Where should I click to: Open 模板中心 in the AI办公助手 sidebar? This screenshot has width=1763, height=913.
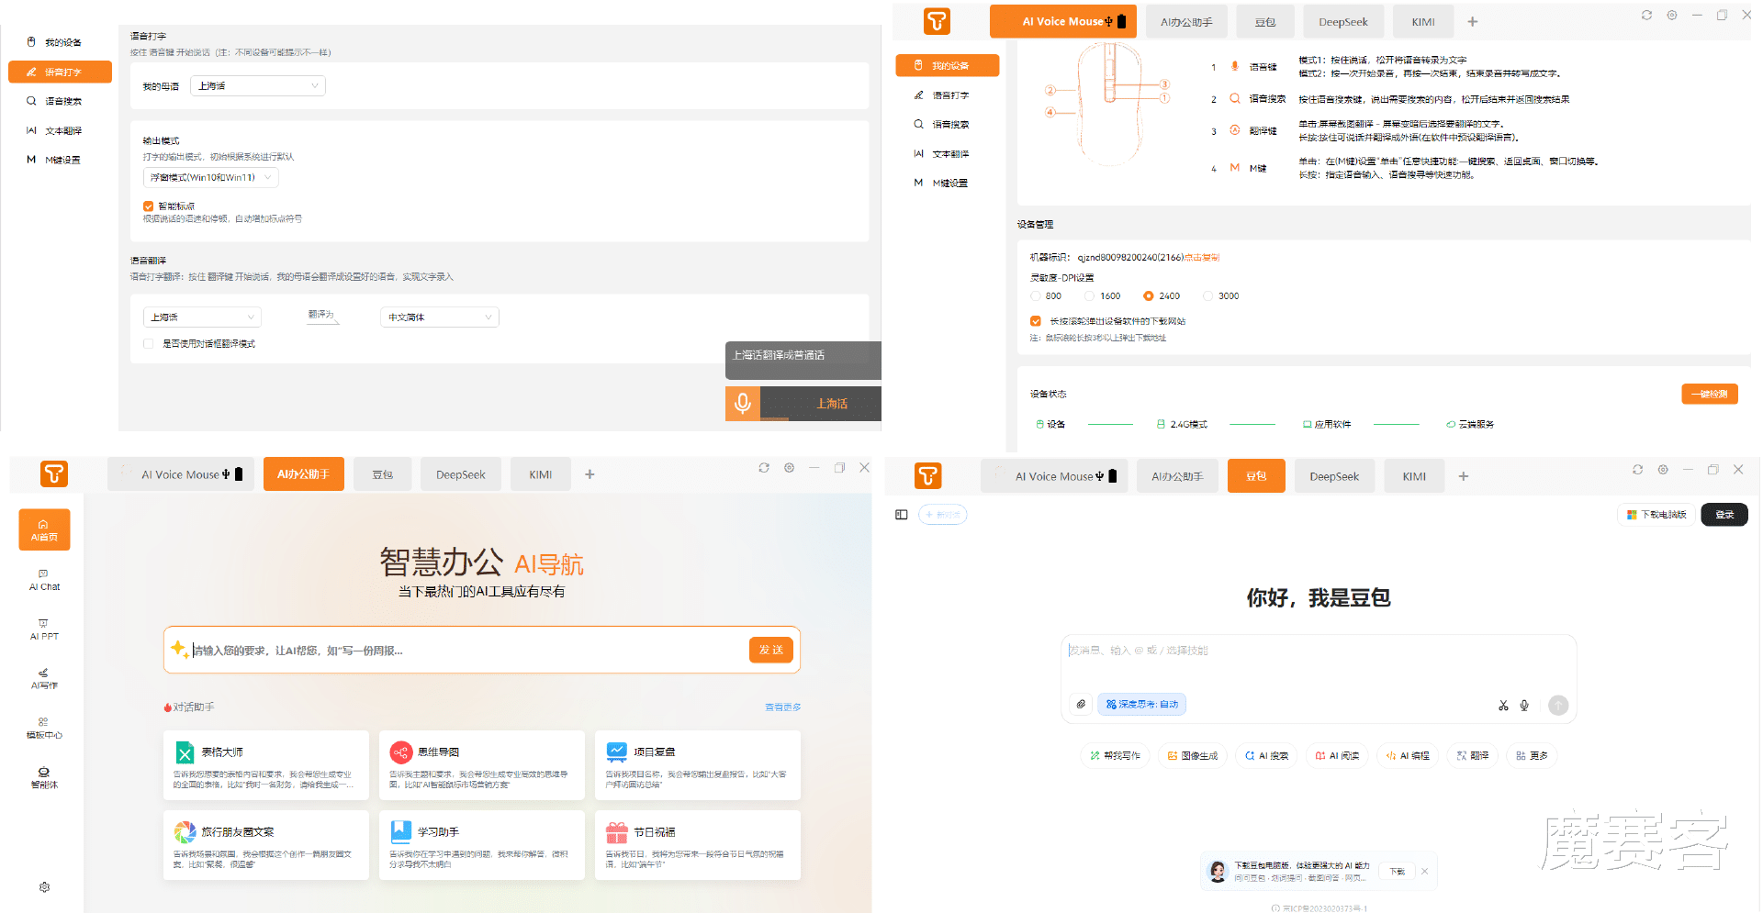click(44, 729)
